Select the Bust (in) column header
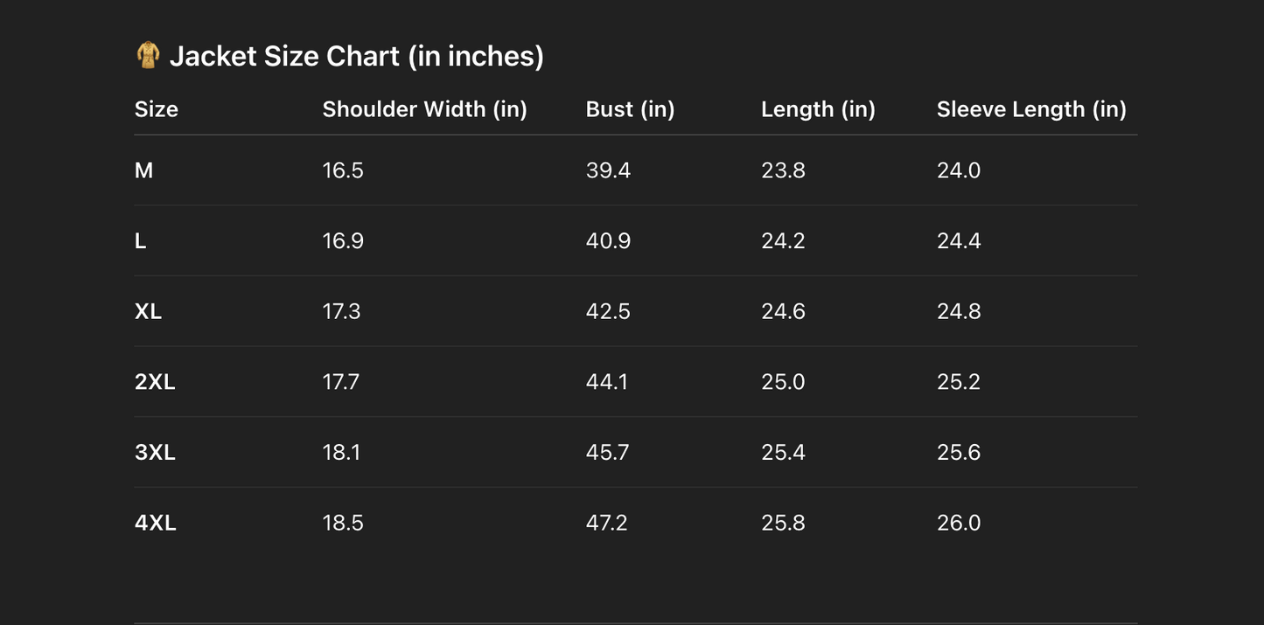Image resolution: width=1264 pixels, height=625 pixels. (x=630, y=109)
